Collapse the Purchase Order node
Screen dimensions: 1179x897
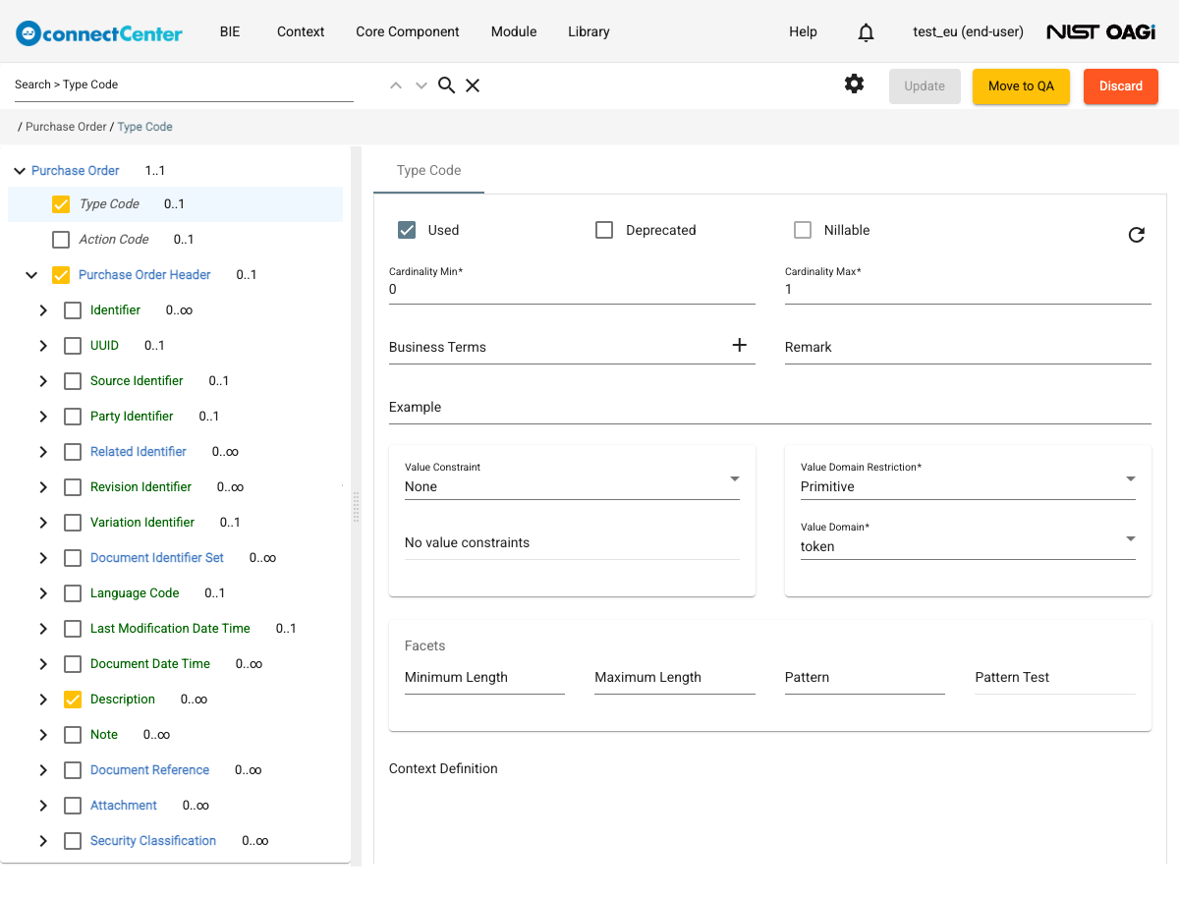(19, 171)
